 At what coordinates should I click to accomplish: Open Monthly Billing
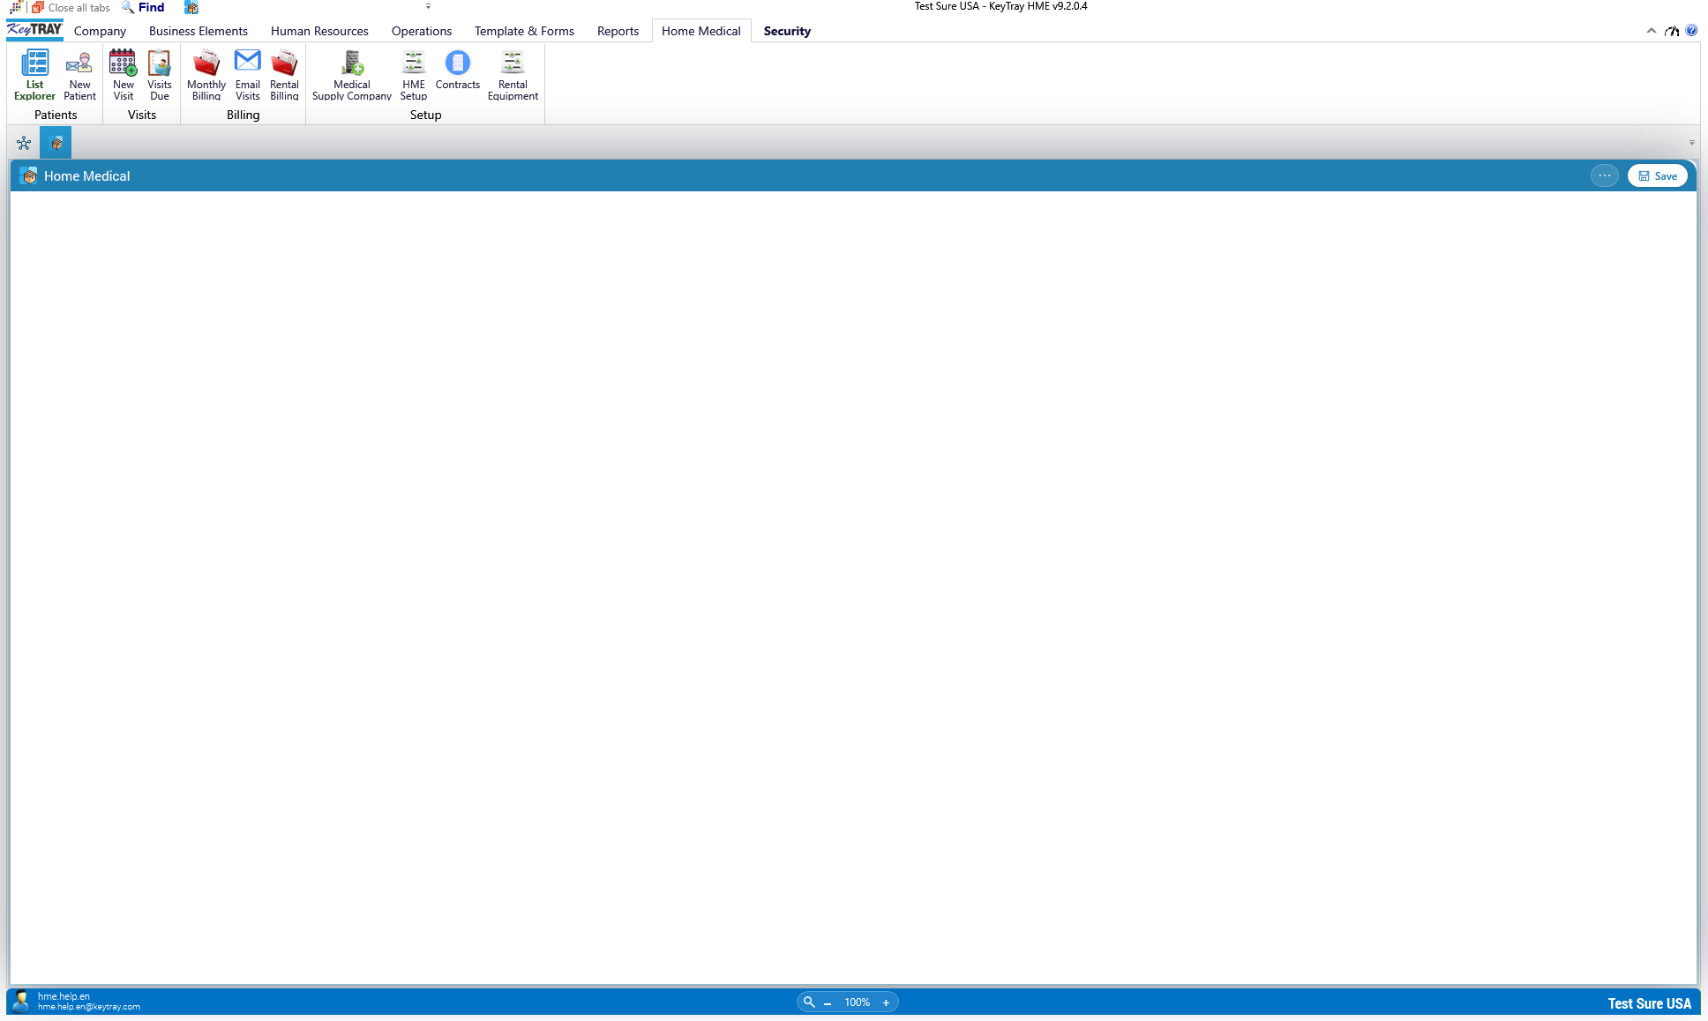point(206,75)
